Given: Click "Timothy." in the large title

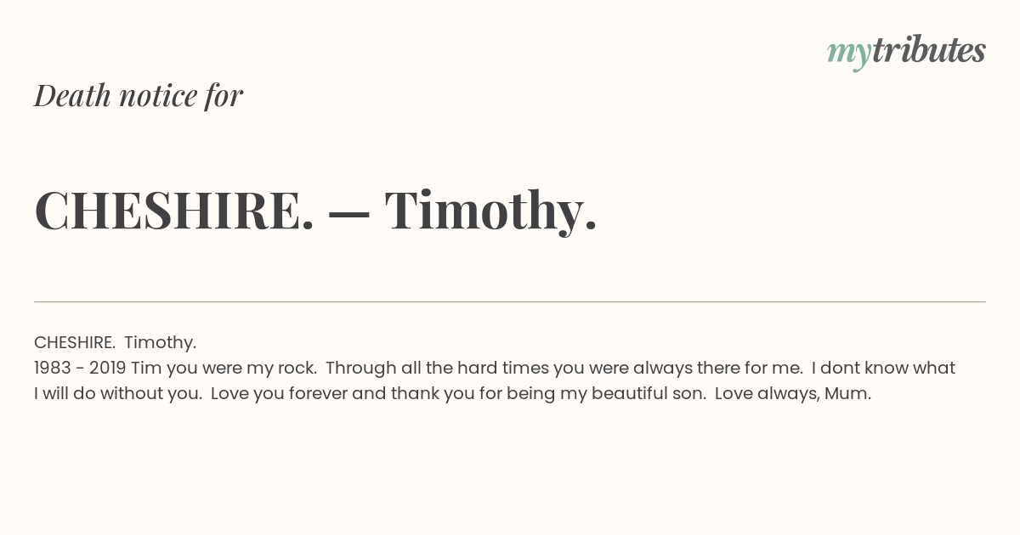Looking at the screenshot, I should pyautogui.click(x=491, y=211).
